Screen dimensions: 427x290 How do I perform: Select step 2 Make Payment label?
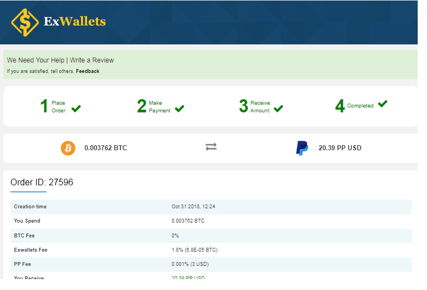(x=160, y=107)
